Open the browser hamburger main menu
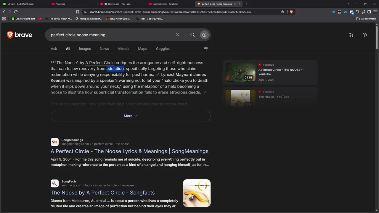Viewport: 379px width, 213px height. click(x=375, y=12)
